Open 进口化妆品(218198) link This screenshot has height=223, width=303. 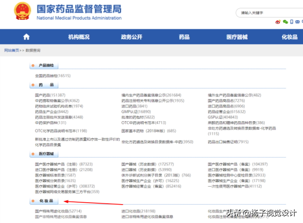click(x=139, y=211)
